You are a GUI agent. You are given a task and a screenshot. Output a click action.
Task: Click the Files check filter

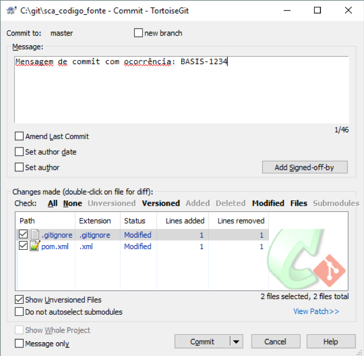[x=299, y=203]
